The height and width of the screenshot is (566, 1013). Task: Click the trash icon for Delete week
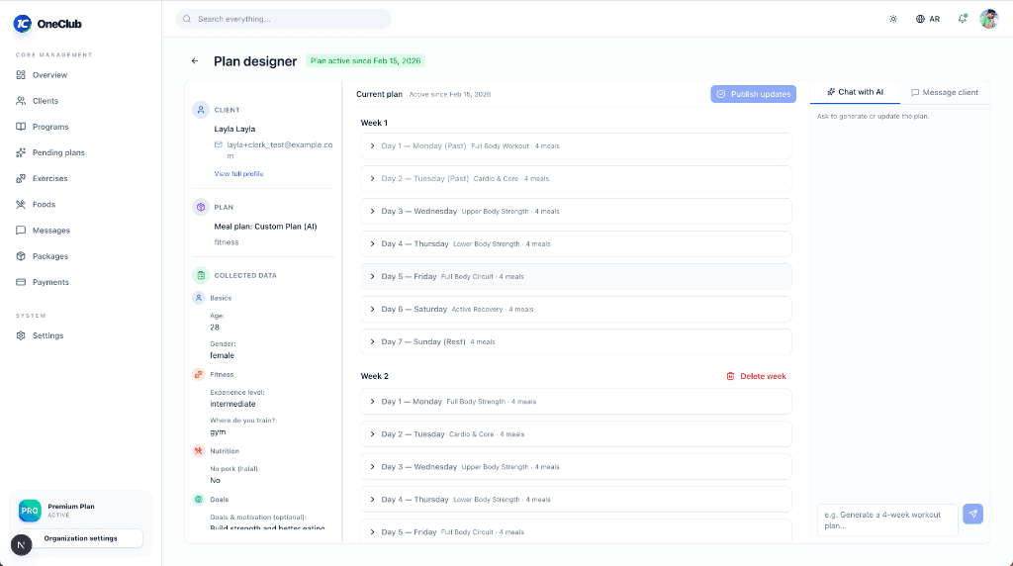pos(730,376)
